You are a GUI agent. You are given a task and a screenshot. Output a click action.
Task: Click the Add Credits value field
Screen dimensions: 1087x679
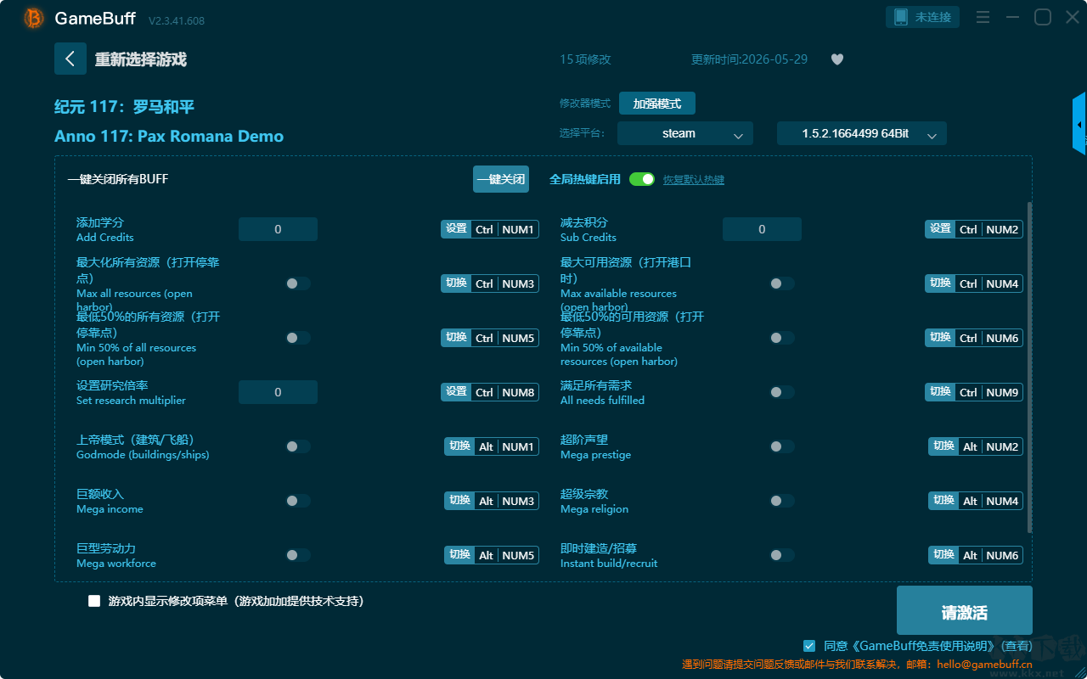point(278,229)
